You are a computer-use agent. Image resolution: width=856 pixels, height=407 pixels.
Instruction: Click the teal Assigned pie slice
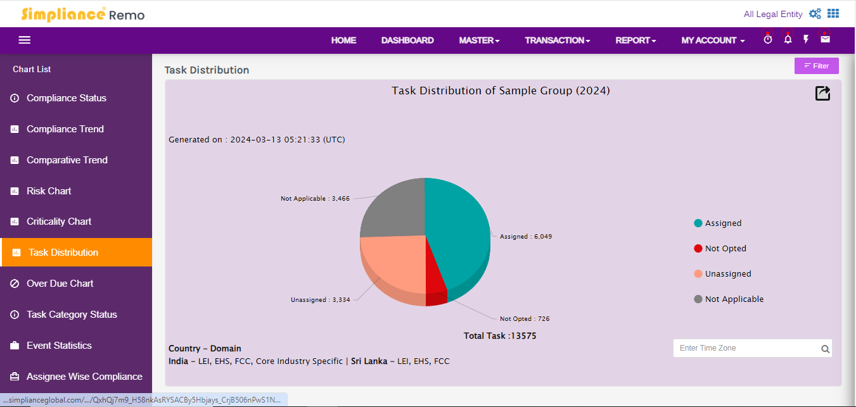point(456,234)
